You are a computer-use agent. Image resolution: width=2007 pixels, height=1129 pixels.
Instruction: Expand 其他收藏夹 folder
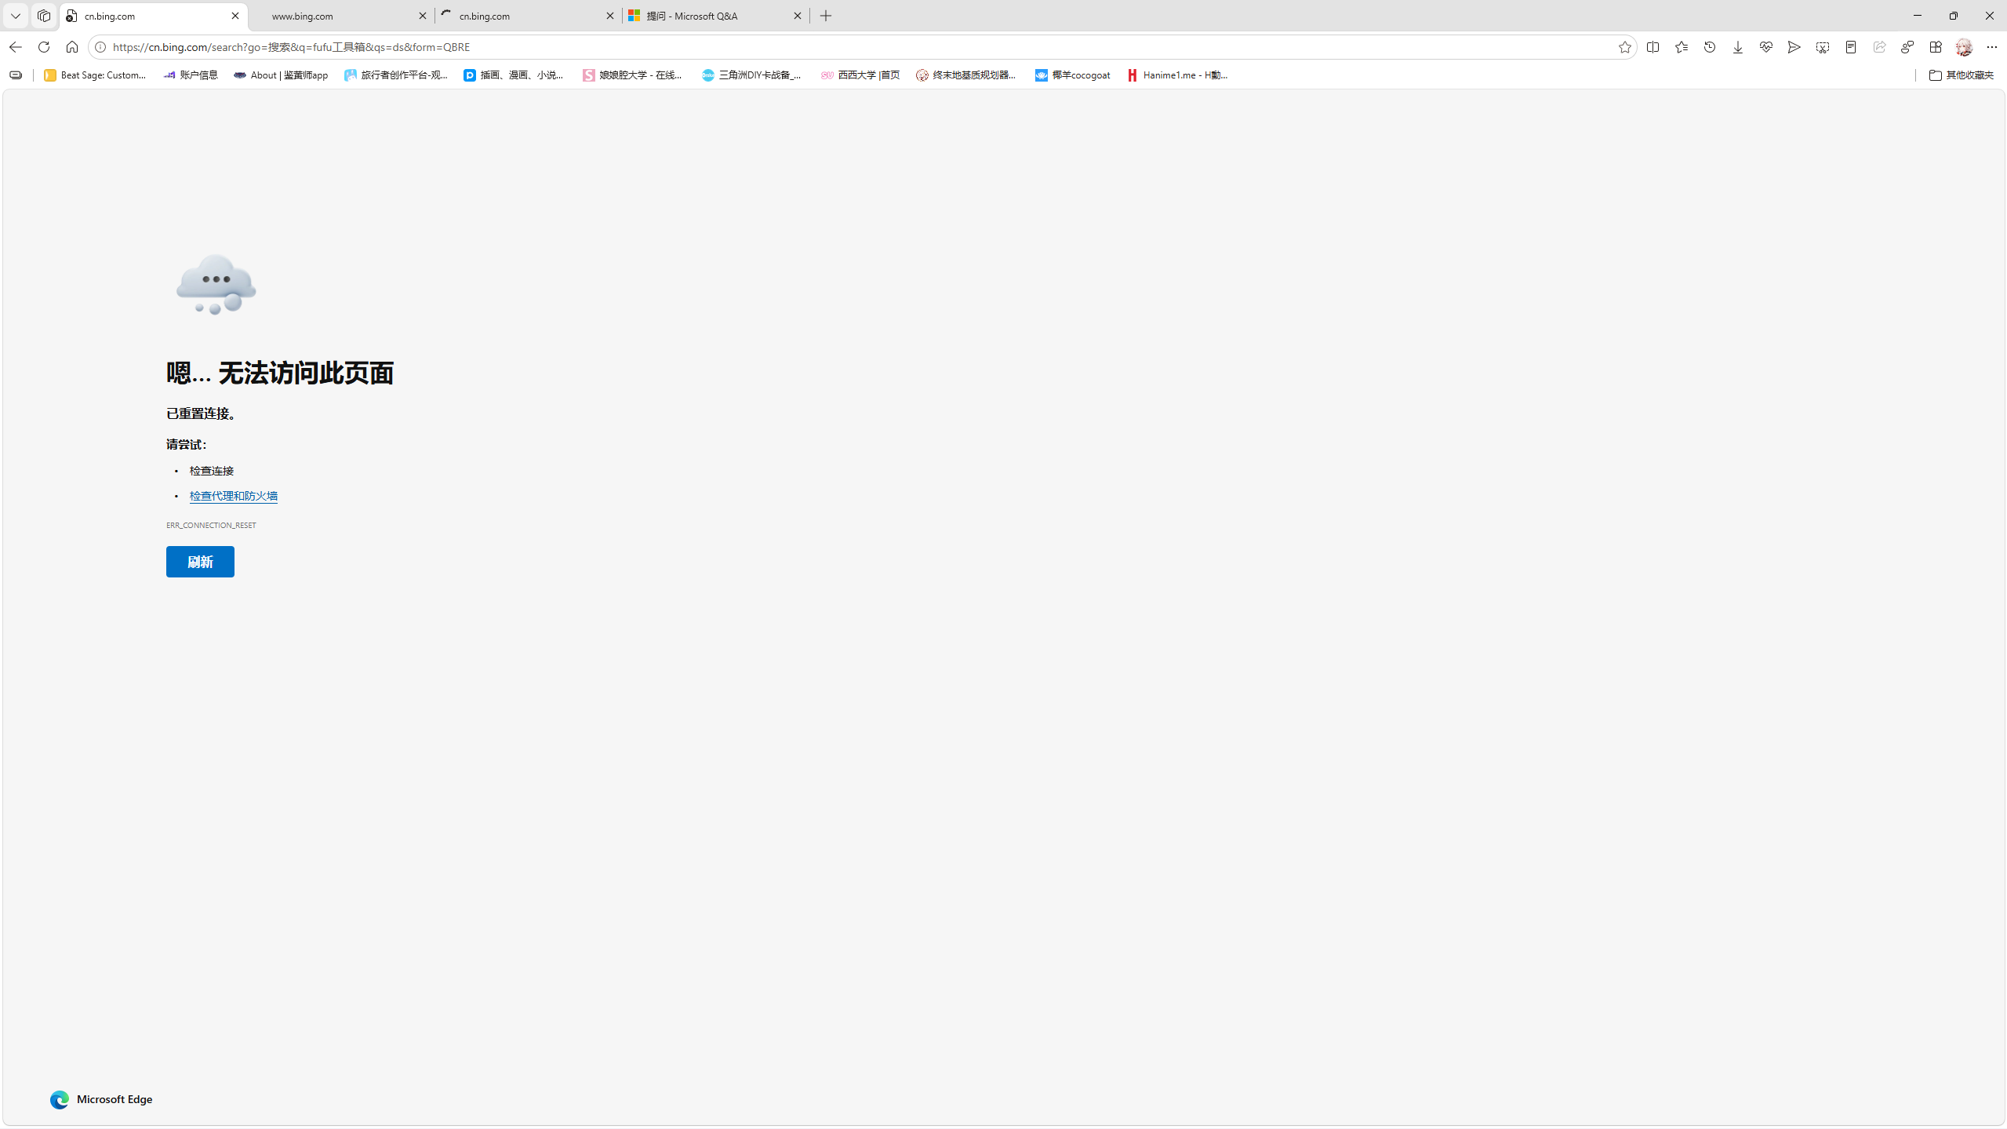pyautogui.click(x=1961, y=75)
